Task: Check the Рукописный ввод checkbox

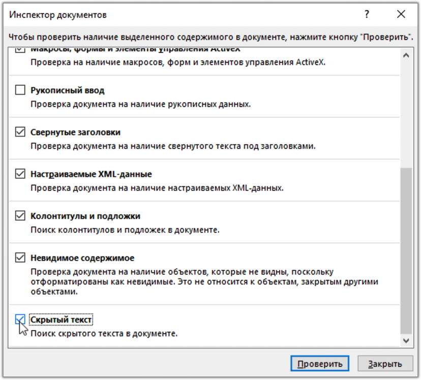Action: (20, 90)
